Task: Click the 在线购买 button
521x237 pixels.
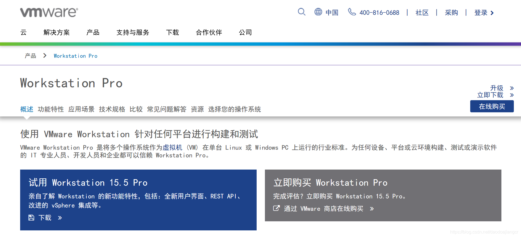Action: coord(492,106)
